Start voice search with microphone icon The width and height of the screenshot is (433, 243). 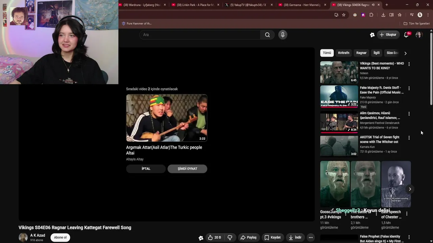point(283,35)
